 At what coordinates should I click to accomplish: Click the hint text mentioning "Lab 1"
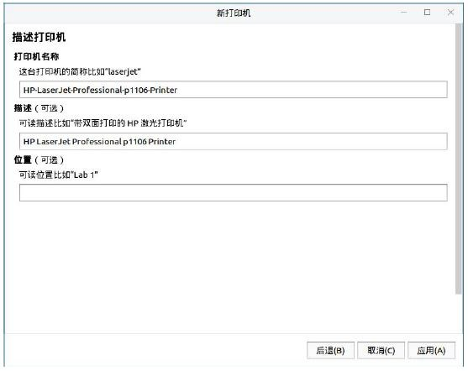59,175
